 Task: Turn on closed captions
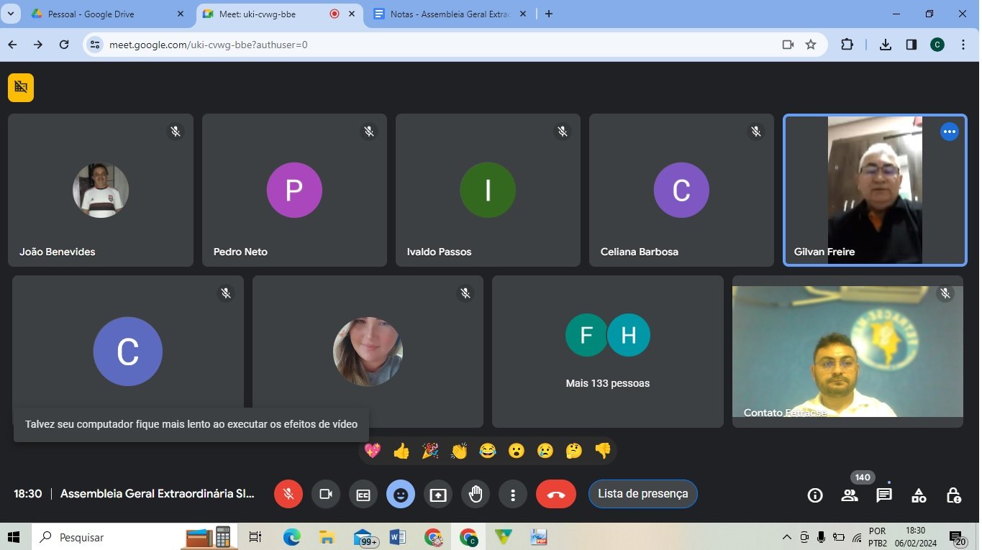click(363, 495)
